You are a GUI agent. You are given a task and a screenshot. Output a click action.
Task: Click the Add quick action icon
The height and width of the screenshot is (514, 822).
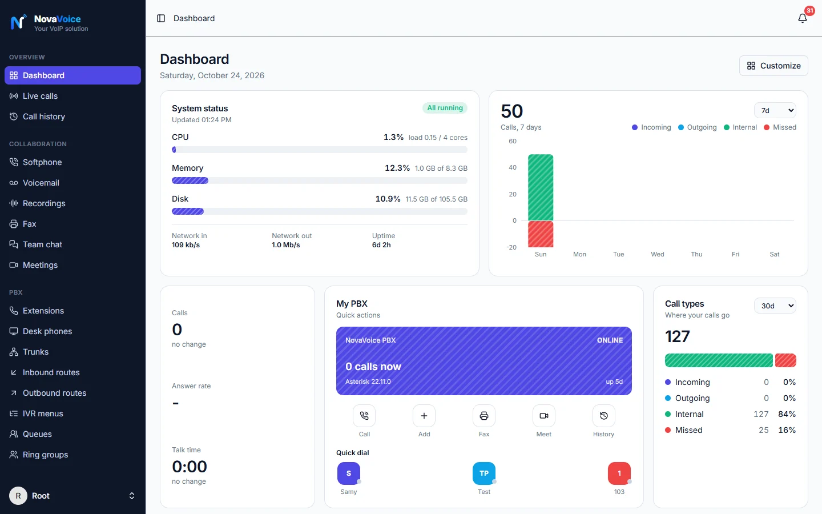point(424,416)
